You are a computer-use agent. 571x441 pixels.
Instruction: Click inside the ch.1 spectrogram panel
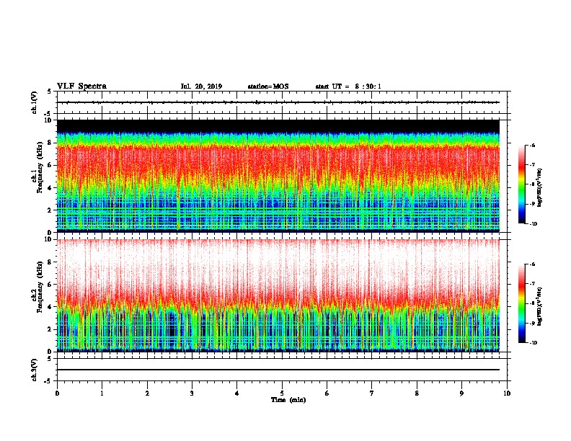click(x=278, y=176)
